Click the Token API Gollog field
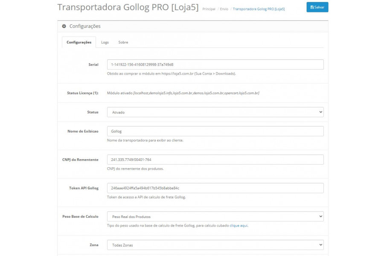The image size is (384, 256). click(215, 188)
